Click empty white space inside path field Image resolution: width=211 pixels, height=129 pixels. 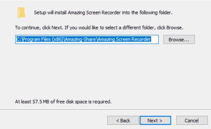click(x=155, y=39)
